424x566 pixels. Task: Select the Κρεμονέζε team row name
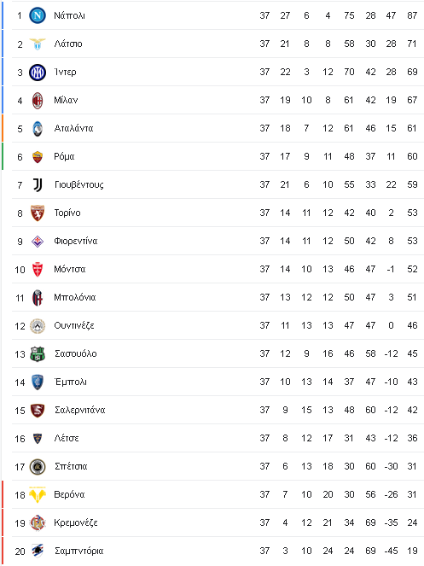click(76, 522)
